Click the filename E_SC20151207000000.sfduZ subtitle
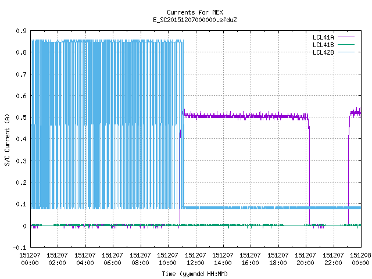 (195, 20)
